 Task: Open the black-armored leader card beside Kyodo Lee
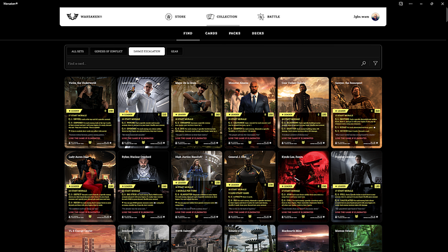pos(357,186)
